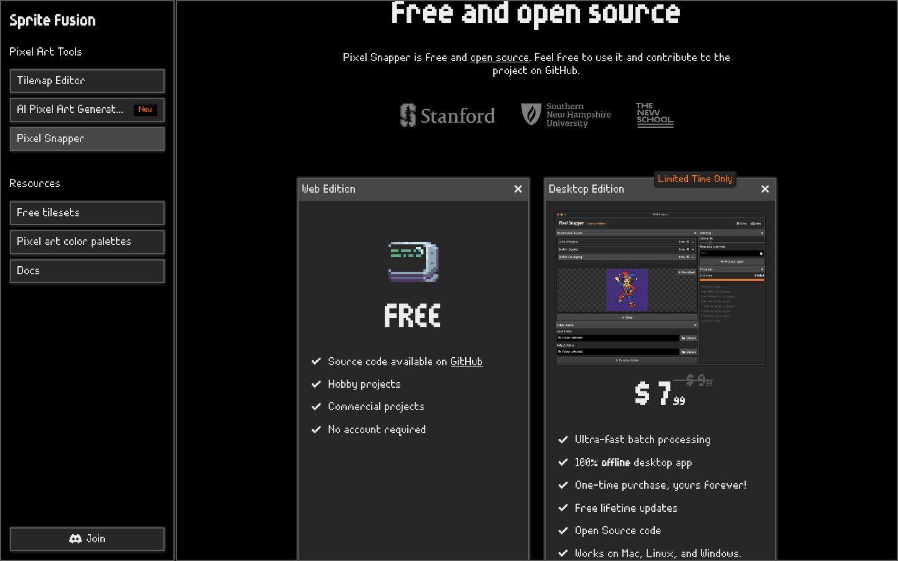This screenshot has width=898, height=561.
Task: Click the Stanford logo
Action: pos(447,115)
